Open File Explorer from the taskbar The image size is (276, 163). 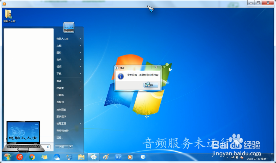point(81,157)
